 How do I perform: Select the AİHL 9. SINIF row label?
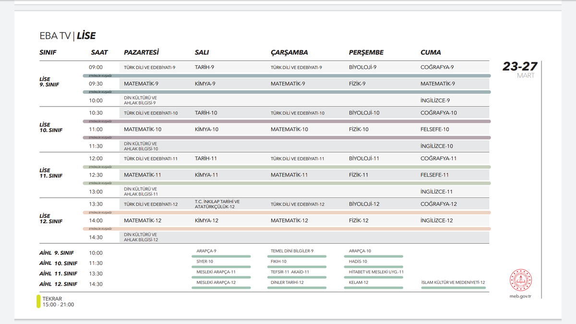[x=57, y=253]
